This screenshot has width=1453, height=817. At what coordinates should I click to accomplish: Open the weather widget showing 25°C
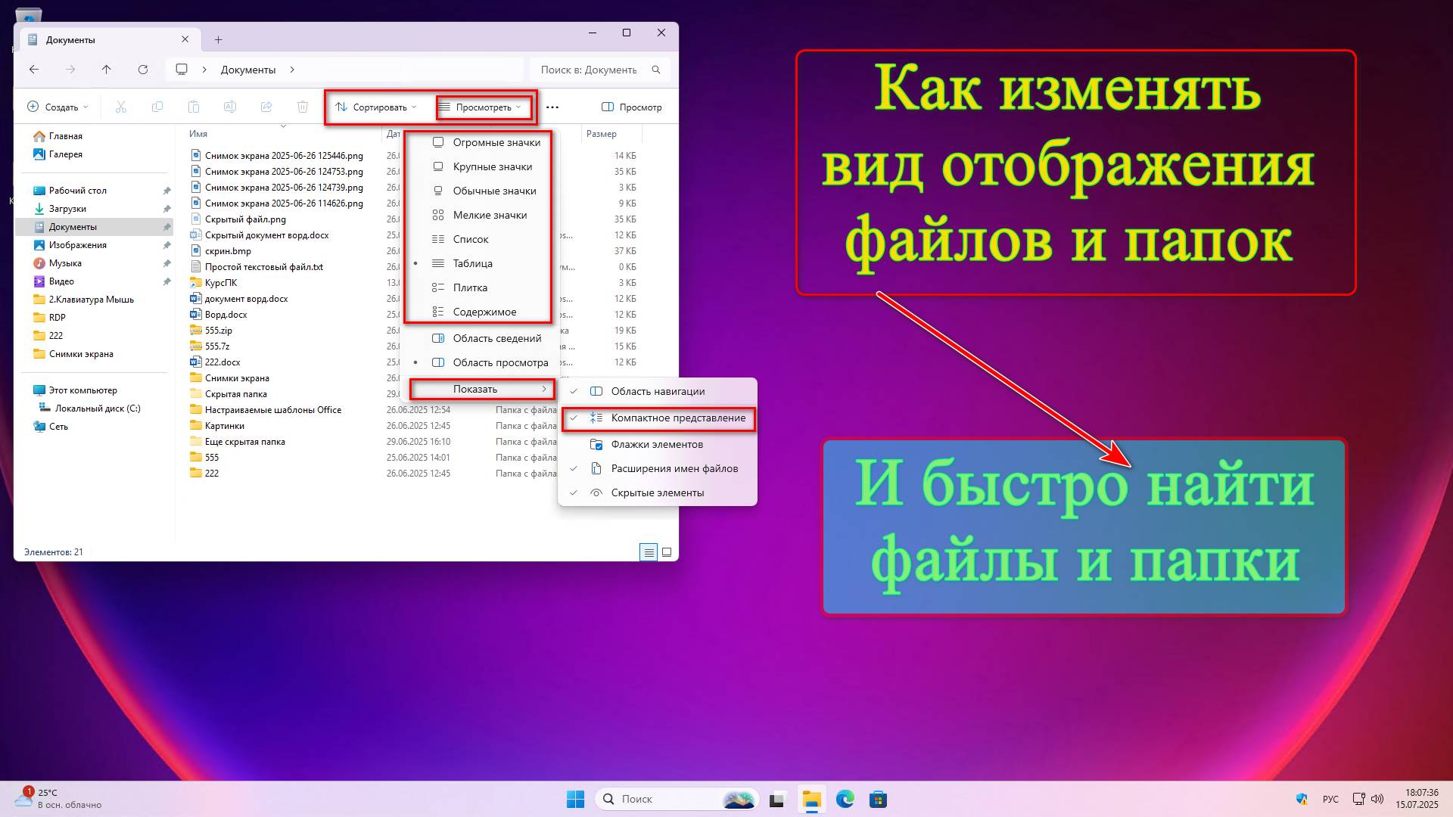tap(59, 799)
